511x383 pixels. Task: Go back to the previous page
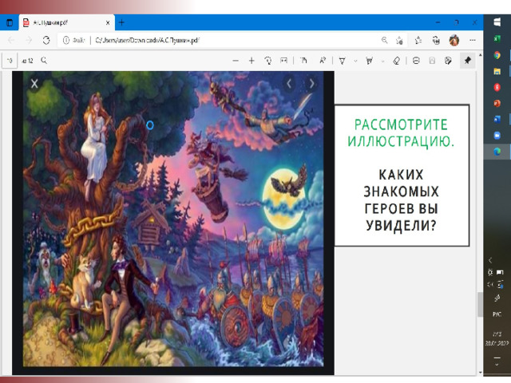[11, 40]
